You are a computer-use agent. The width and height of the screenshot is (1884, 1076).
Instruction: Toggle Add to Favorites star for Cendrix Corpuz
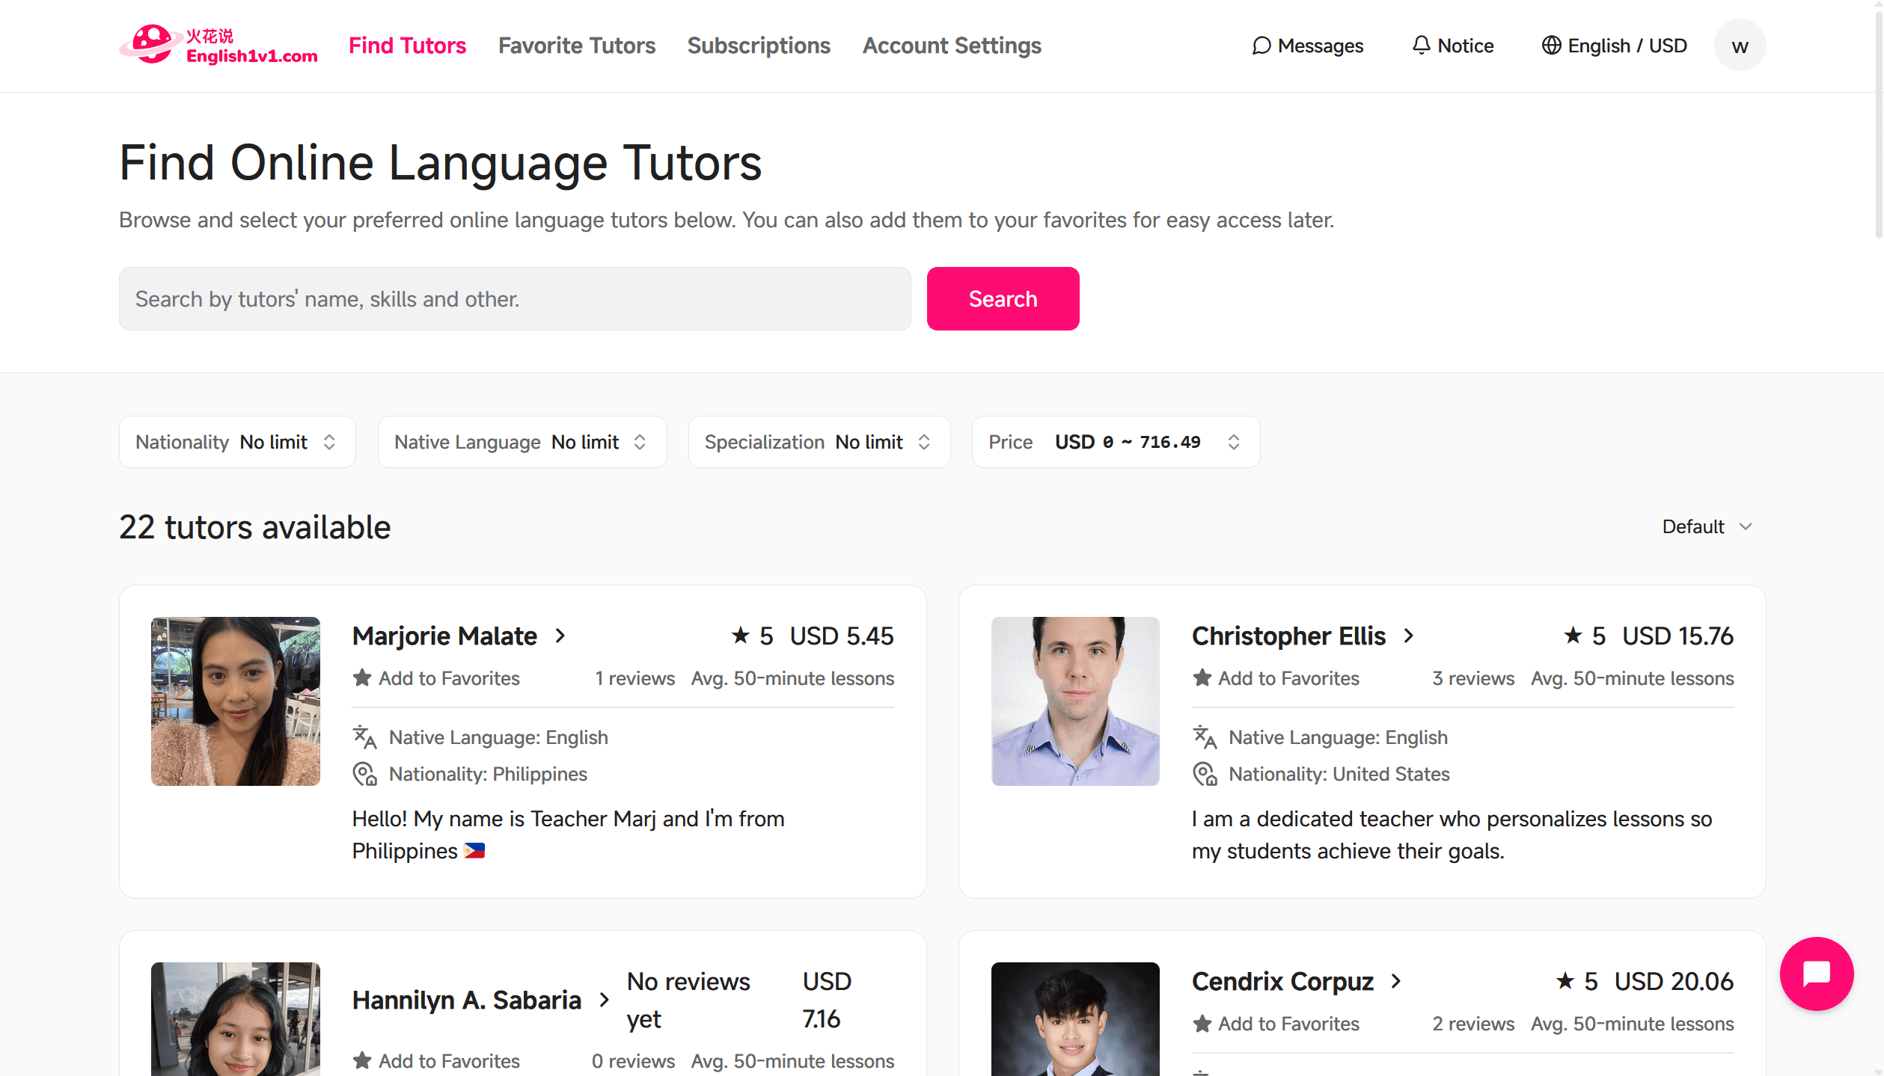pos(1202,1024)
